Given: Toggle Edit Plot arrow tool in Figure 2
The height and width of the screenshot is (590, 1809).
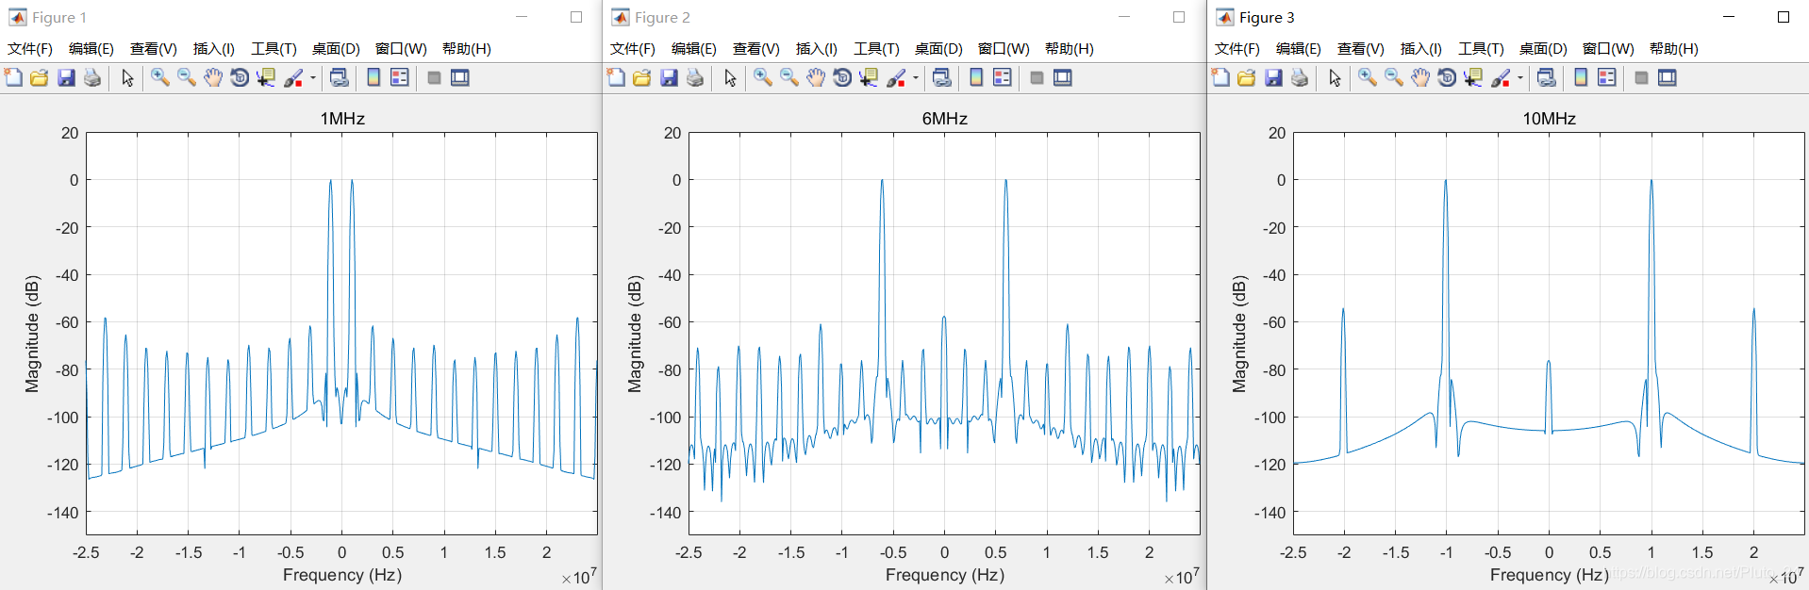Looking at the screenshot, I should [730, 77].
